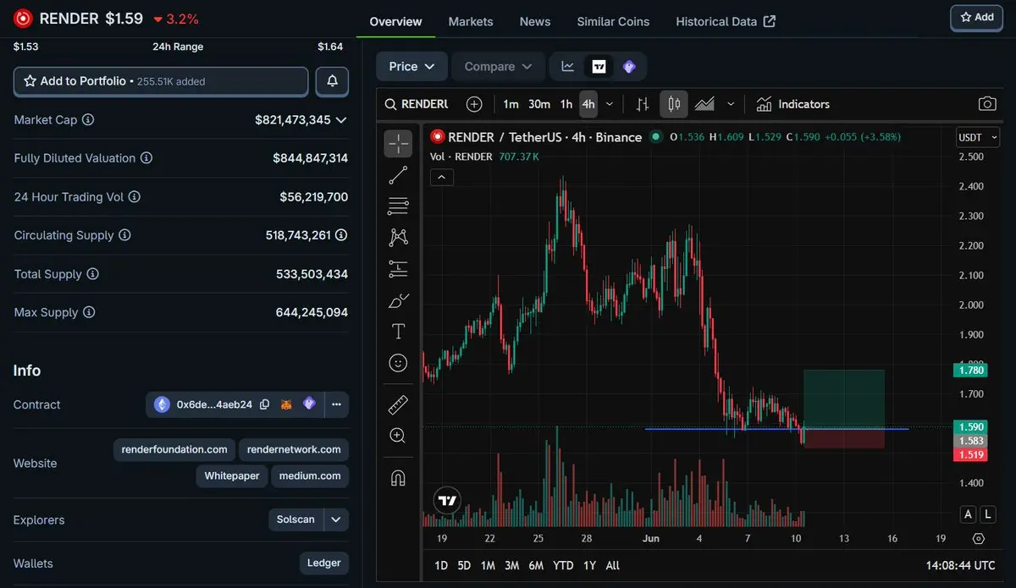
Task: Collapse the indicator legend arrow
Action: click(x=442, y=177)
